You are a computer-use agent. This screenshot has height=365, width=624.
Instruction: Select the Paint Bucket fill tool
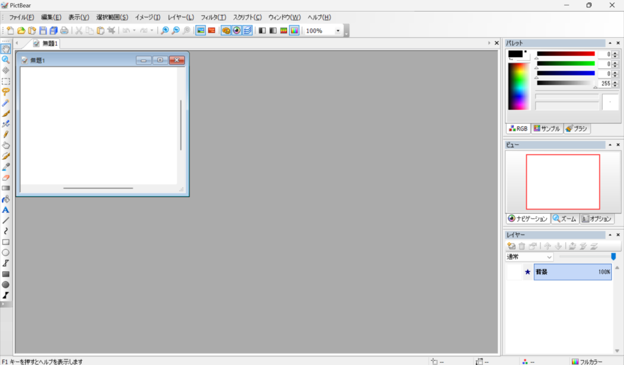pos(5,199)
